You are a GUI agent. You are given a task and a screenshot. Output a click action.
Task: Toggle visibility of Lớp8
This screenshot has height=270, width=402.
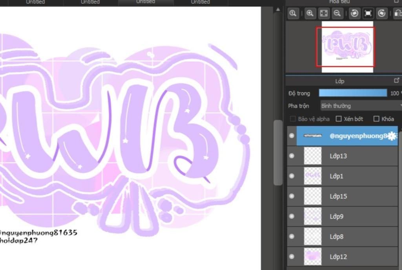point(292,236)
